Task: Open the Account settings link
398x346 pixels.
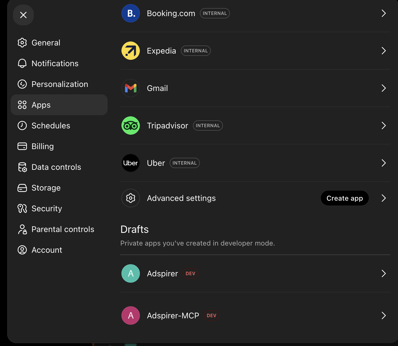Action: (x=59, y=250)
